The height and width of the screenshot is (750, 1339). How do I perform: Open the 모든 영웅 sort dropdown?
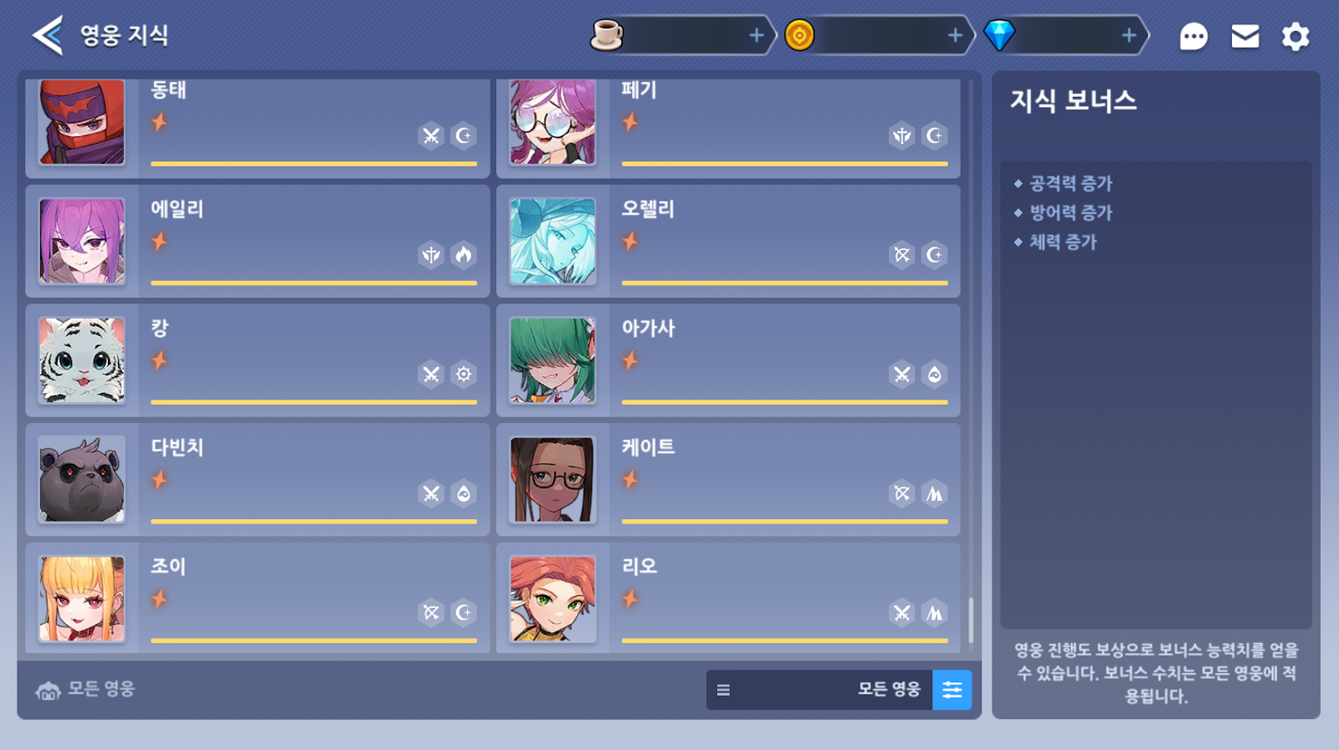coord(819,690)
